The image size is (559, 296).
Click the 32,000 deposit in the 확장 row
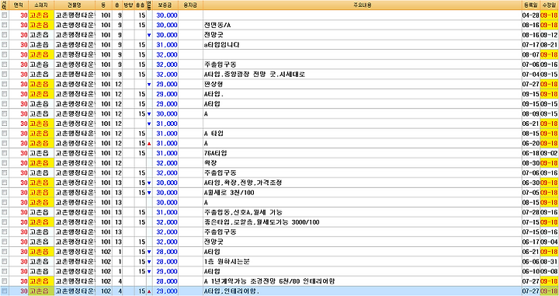coord(166,163)
